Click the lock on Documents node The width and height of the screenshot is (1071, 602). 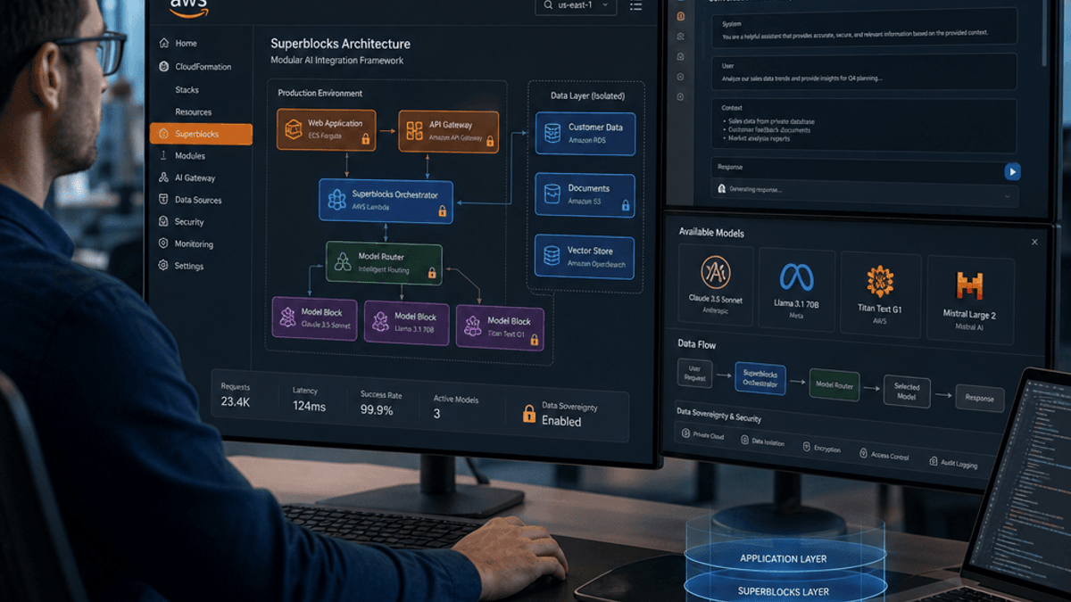click(625, 206)
